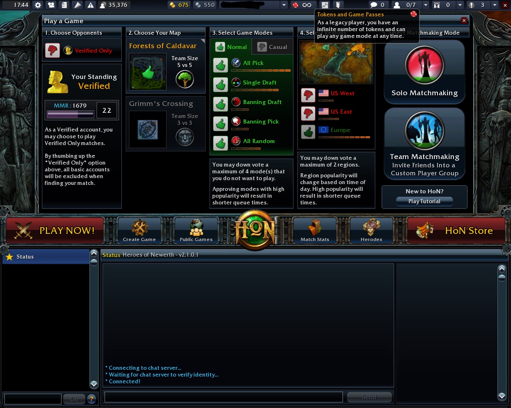Toggle All Random mode thumbs up
The height and width of the screenshot is (408, 511).
(x=220, y=143)
